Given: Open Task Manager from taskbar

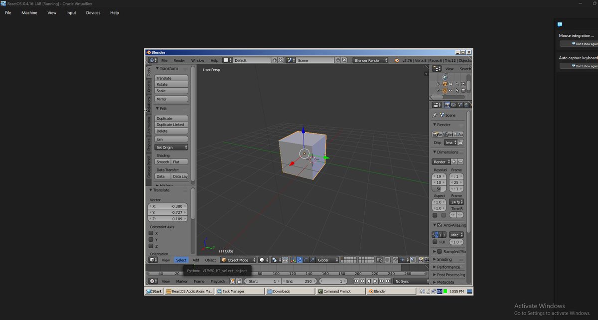Looking at the screenshot, I should click(241, 291).
